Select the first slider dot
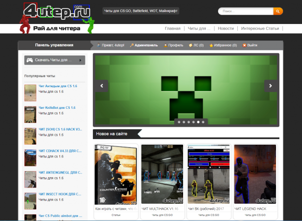The height and width of the screenshot is (221, 302). click(x=179, y=122)
